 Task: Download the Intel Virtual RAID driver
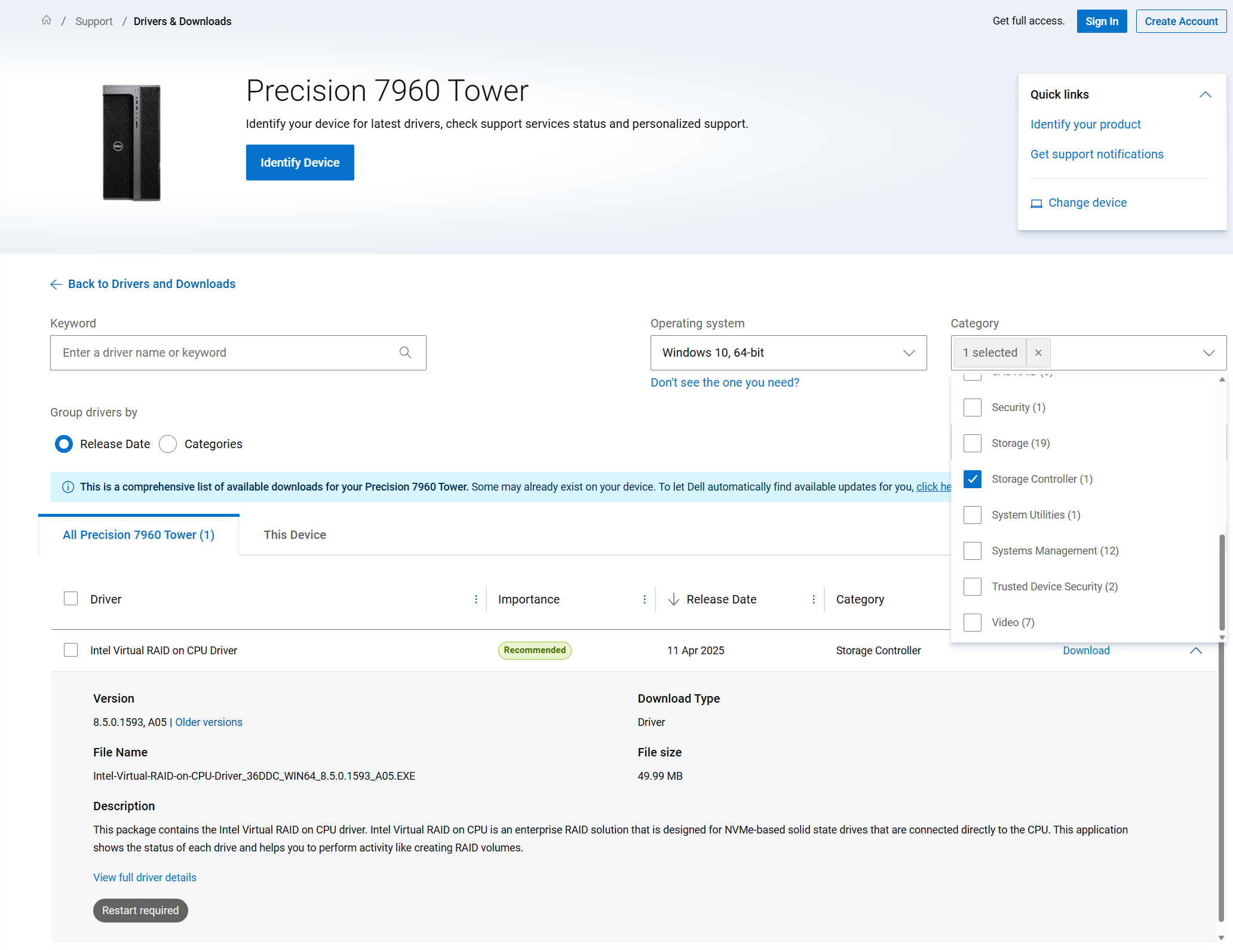(1086, 651)
